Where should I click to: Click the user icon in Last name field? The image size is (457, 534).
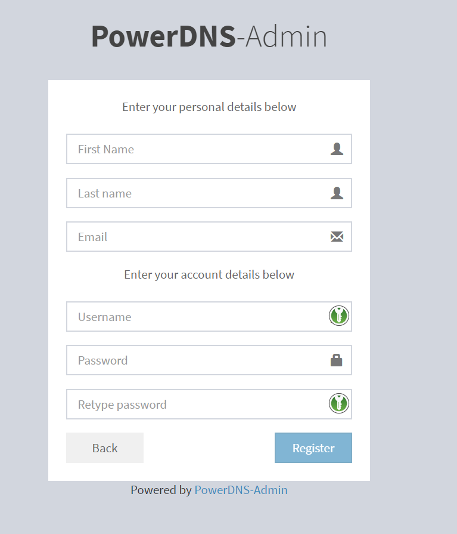pyautogui.click(x=337, y=193)
